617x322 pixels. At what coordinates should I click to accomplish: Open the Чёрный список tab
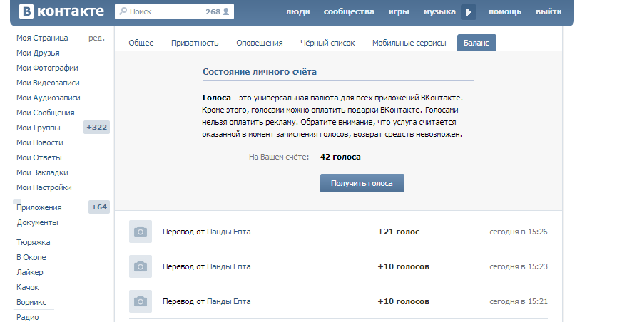tap(327, 43)
